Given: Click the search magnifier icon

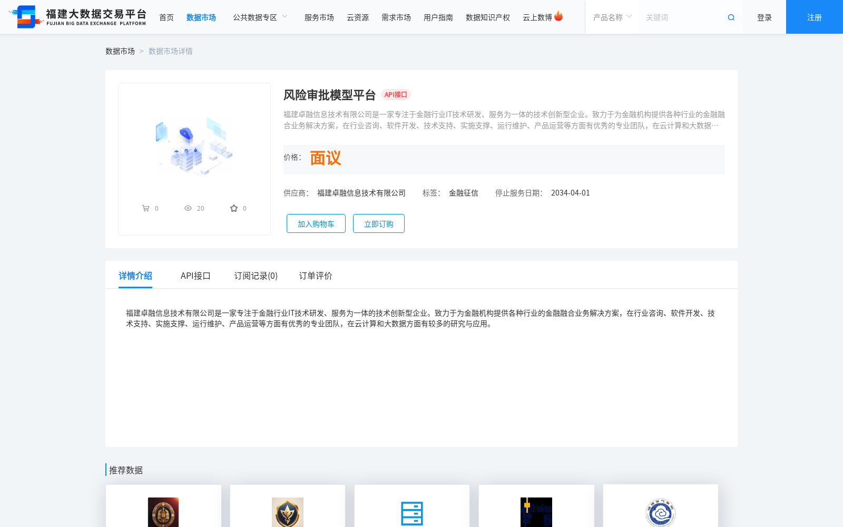Looking at the screenshot, I should (x=731, y=17).
